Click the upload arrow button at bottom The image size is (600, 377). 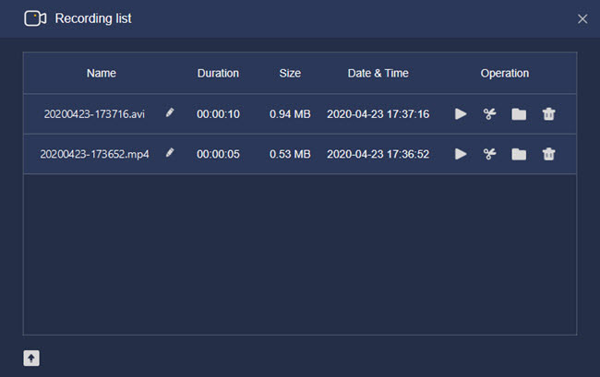coord(31,359)
